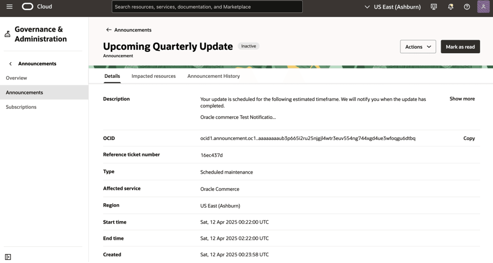Click the Type field label
This screenshot has width=493, height=263.
click(x=109, y=172)
